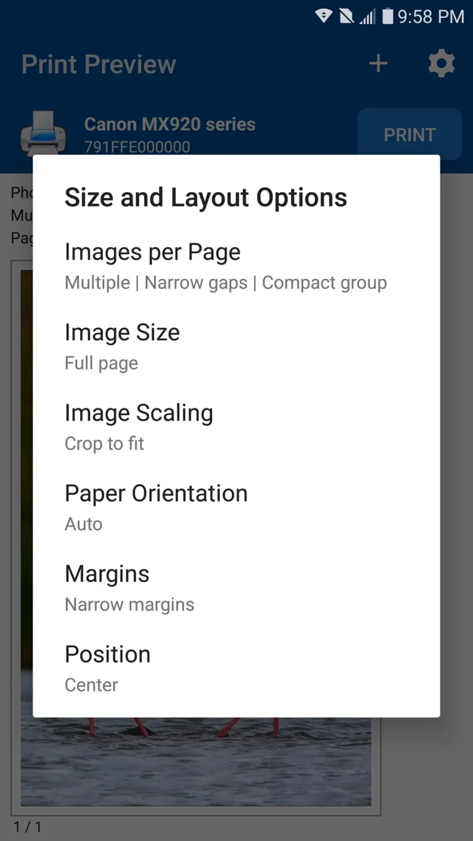Image resolution: width=473 pixels, height=841 pixels.
Task: Tap the Wi-Fi status icon
Action: 323,17
